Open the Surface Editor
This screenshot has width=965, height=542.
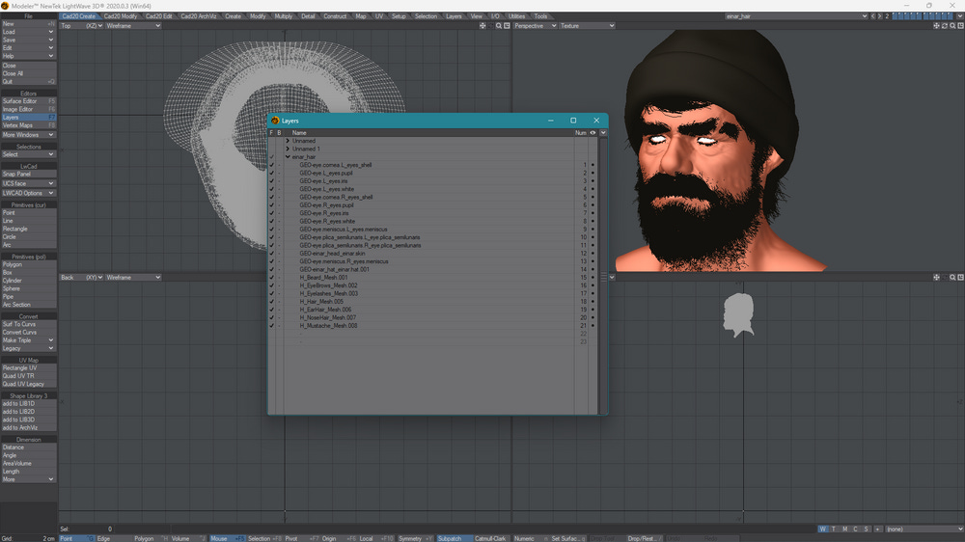[x=28, y=101]
